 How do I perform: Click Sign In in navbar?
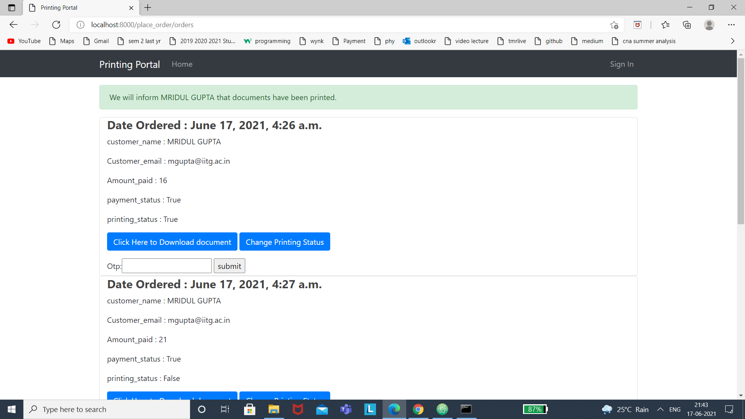pos(622,64)
